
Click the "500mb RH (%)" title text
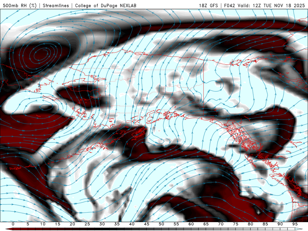point(20,5)
